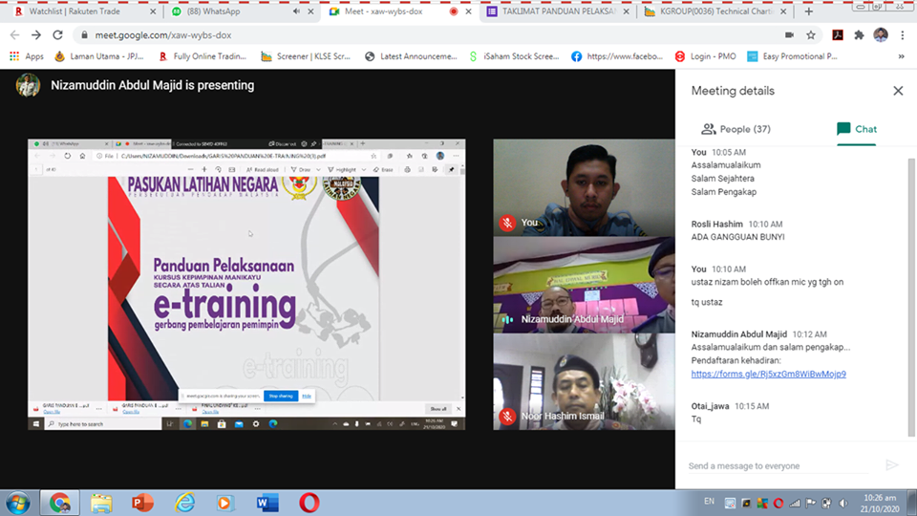Bookmark this page with the star icon
The height and width of the screenshot is (516, 917).
tap(811, 35)
